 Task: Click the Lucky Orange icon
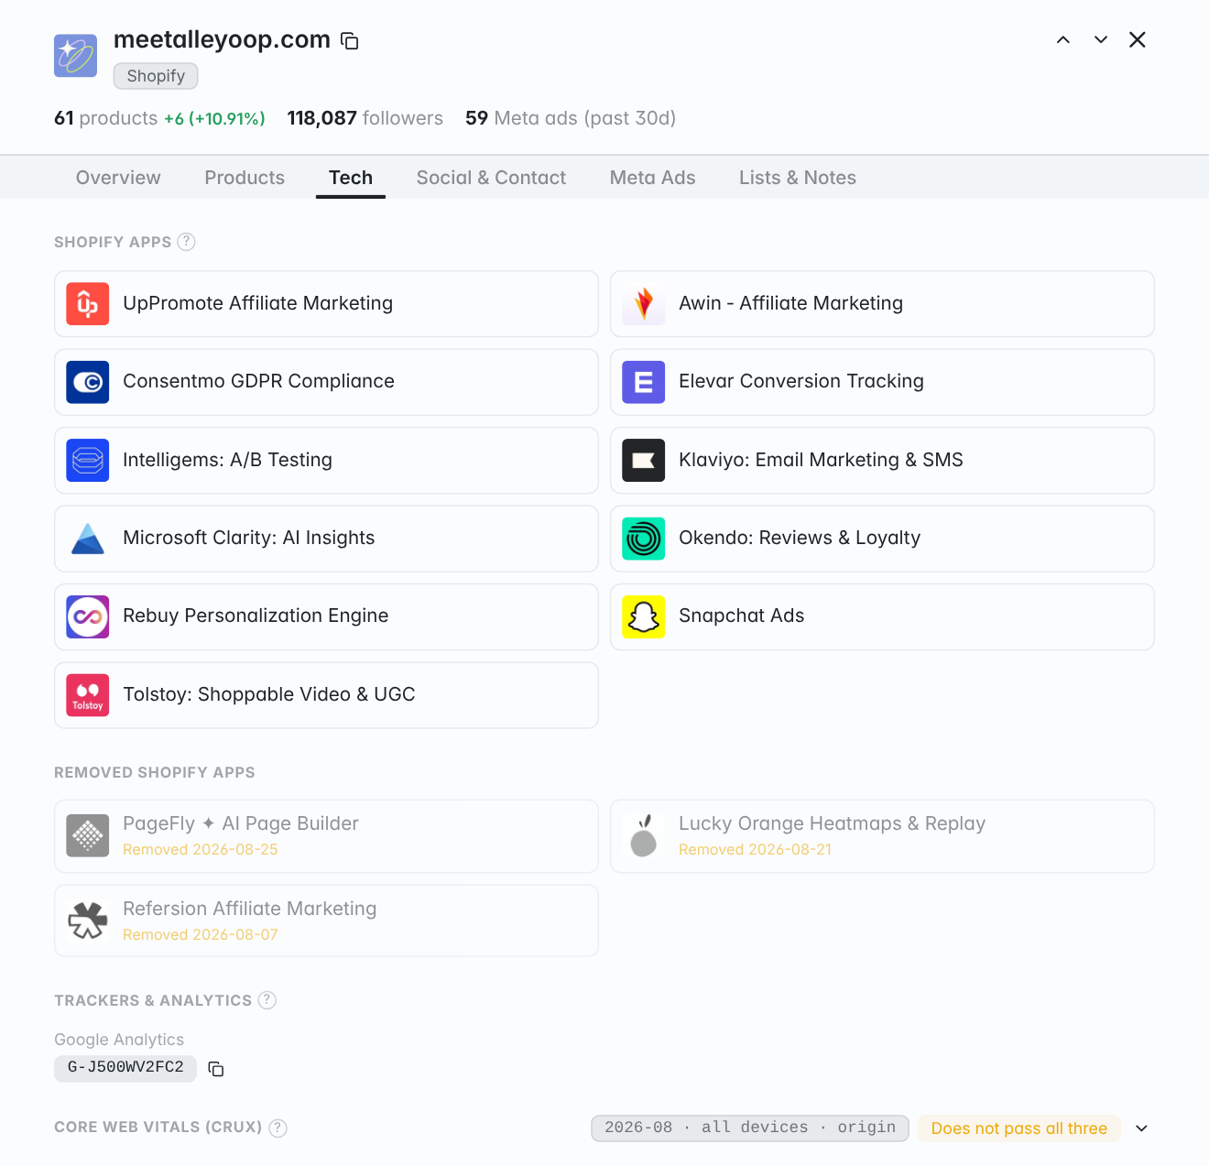point(644,836)
